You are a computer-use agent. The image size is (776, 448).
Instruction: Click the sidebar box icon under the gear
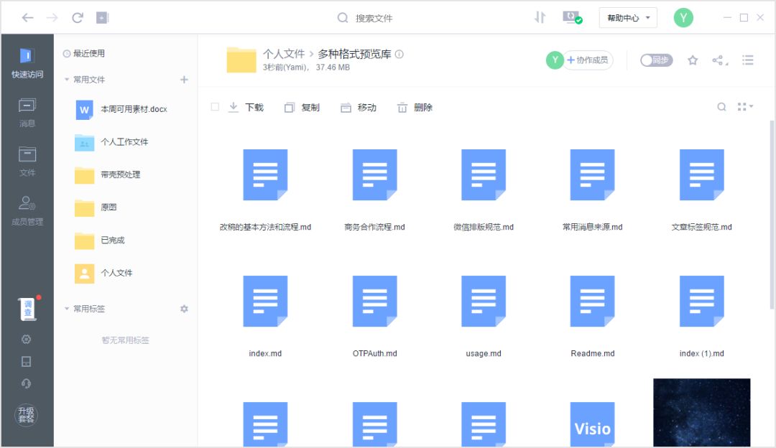27,361
